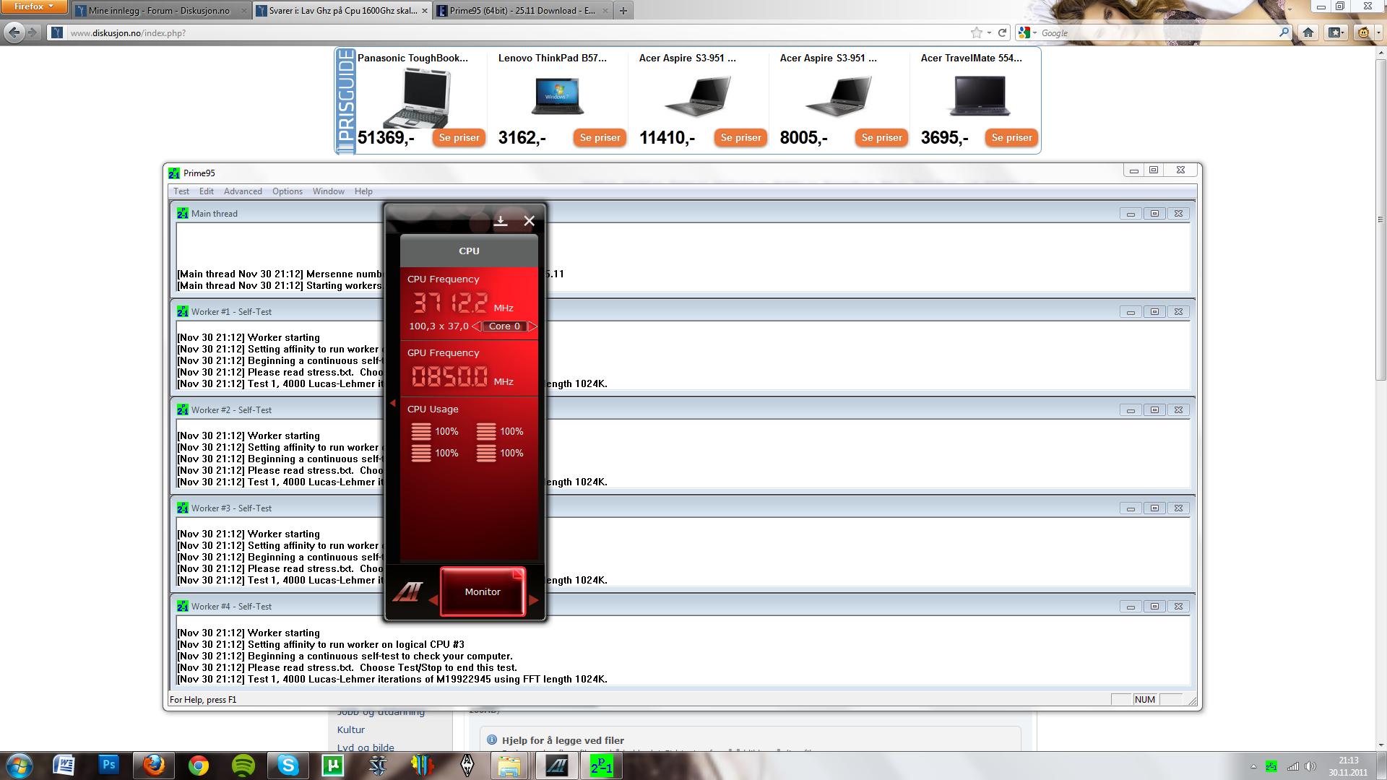
Task: Click the Worker #1 Self-Test window icon
Action: [183, 312]
